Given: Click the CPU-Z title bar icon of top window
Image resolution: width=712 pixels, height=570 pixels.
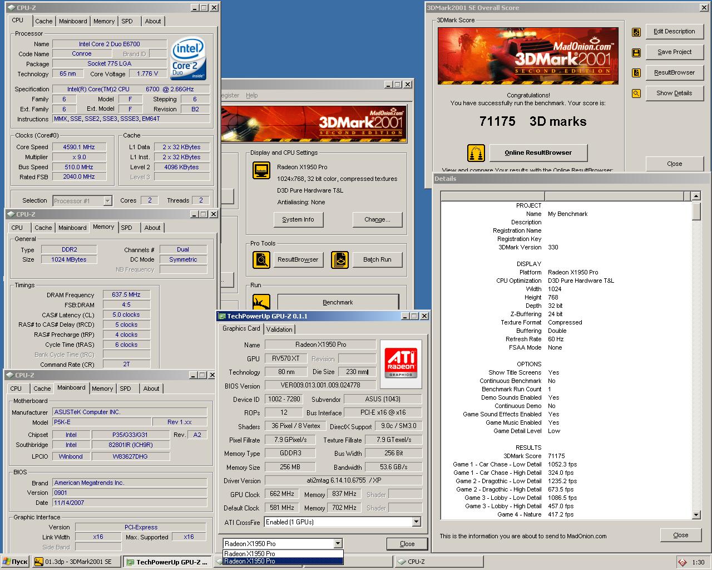Looking at the screenshot, I should pyautogui.click(x=11, y=7).
